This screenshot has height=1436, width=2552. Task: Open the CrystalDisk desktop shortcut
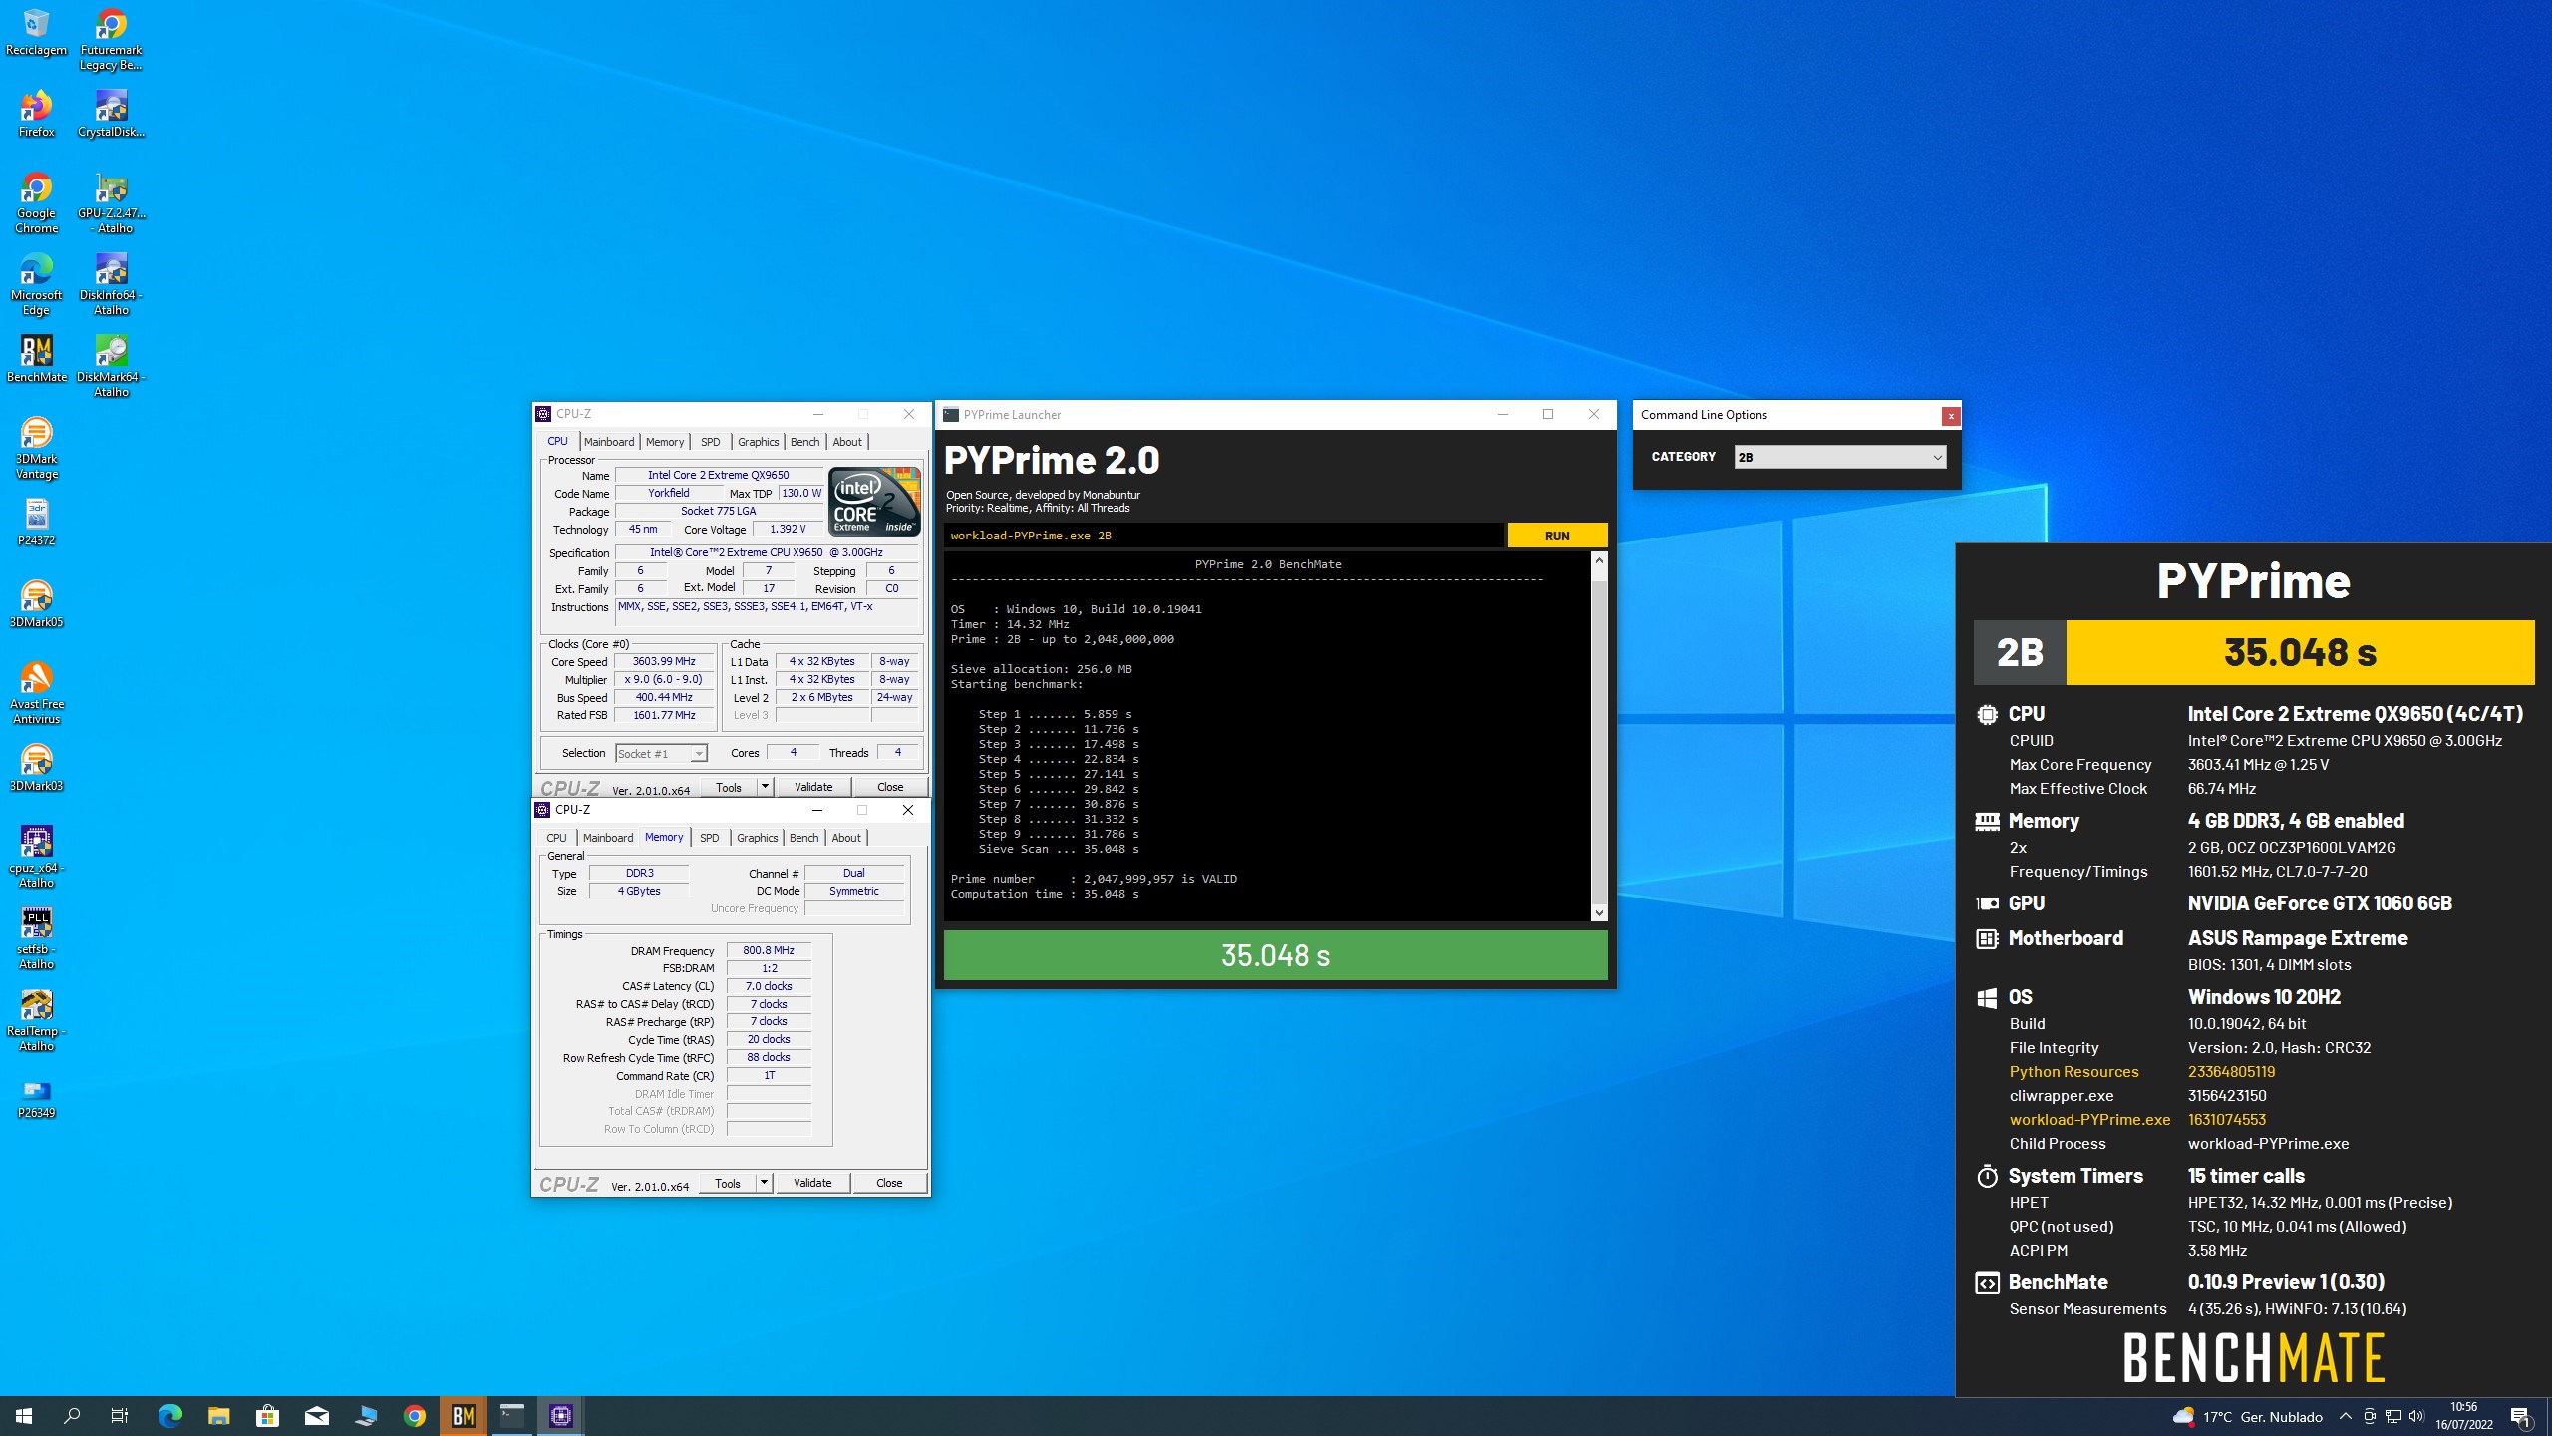pyautogui.click(x=111, y=114)
